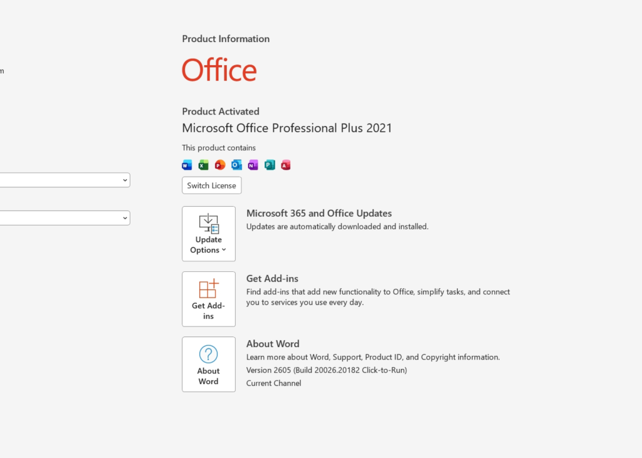642x458 pixels.
Task: Click the OneNote app icon
Action: tap(253, 165)
